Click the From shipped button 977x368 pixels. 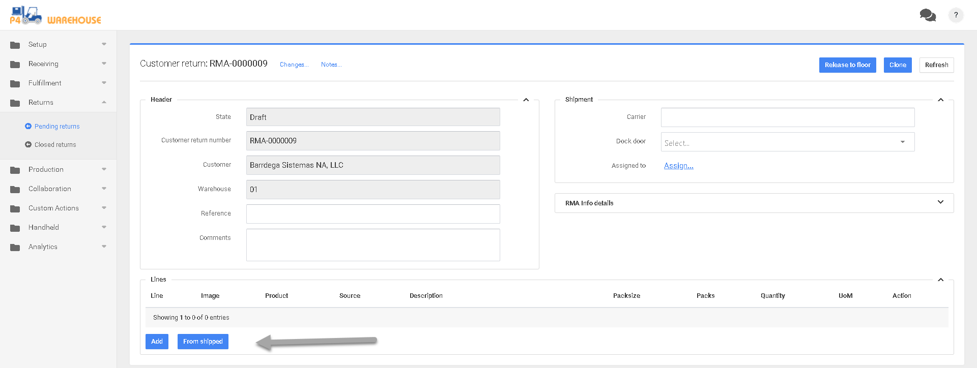[203, 342]
